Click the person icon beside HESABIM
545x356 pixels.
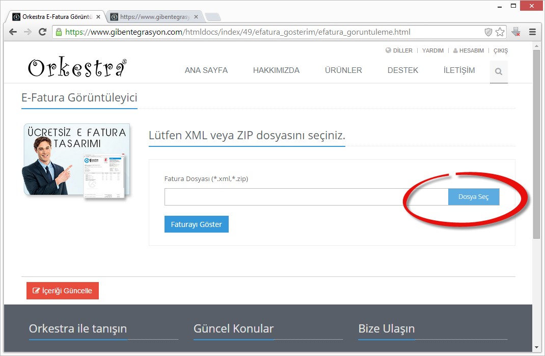coord(456,50)
